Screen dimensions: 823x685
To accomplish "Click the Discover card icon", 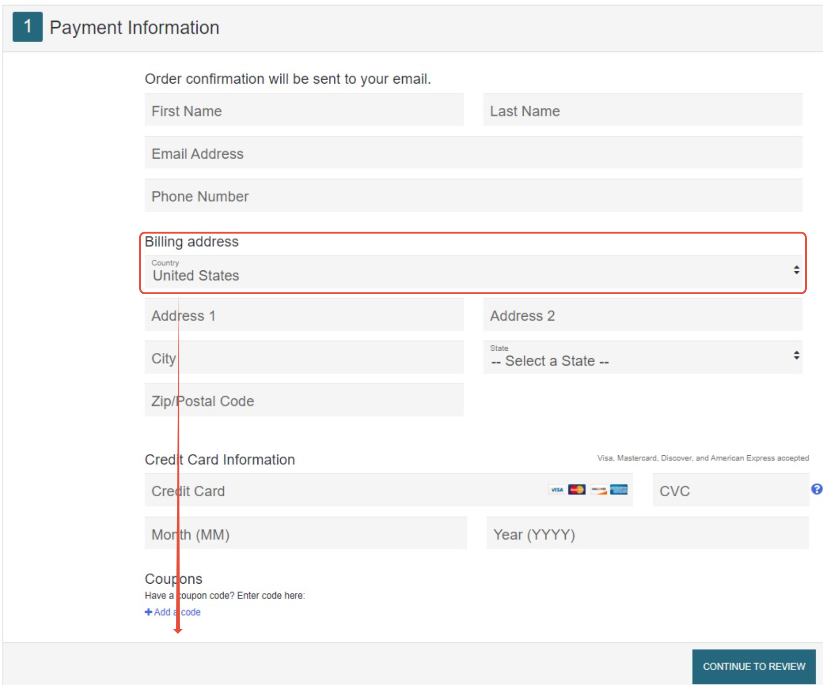I will (x=598, y=490).
